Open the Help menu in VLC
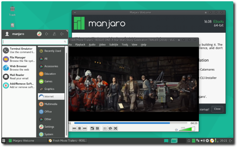This screenshot has width=238, height=148. click(x=143, y=45)
